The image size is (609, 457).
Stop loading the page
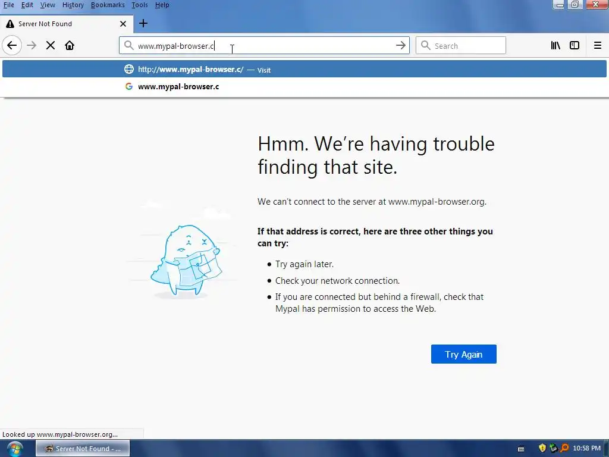[51, 45]
